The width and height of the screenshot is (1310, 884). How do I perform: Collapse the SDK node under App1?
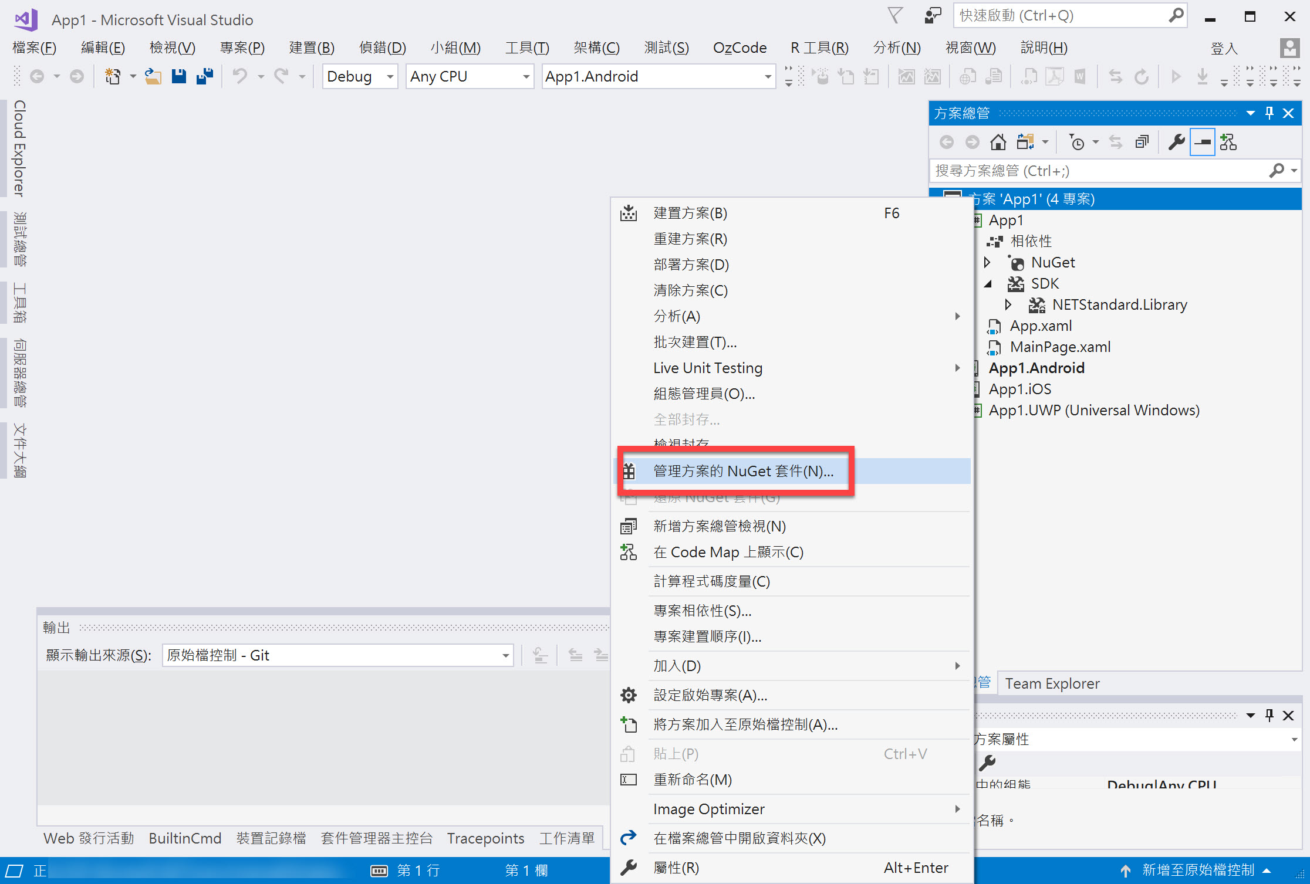click(x=988, y=284)
